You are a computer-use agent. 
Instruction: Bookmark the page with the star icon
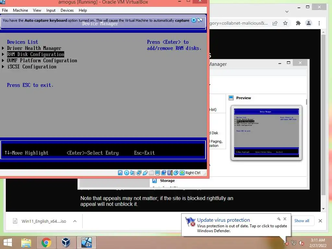tap(285, 23)
